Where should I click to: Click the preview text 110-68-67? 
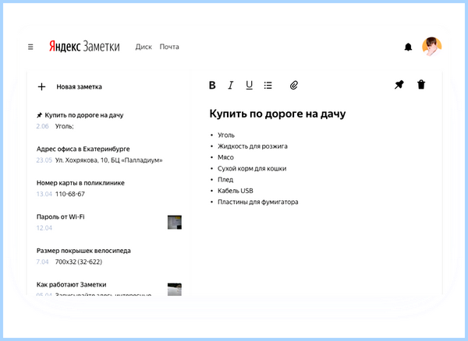(x=70, y=194)
